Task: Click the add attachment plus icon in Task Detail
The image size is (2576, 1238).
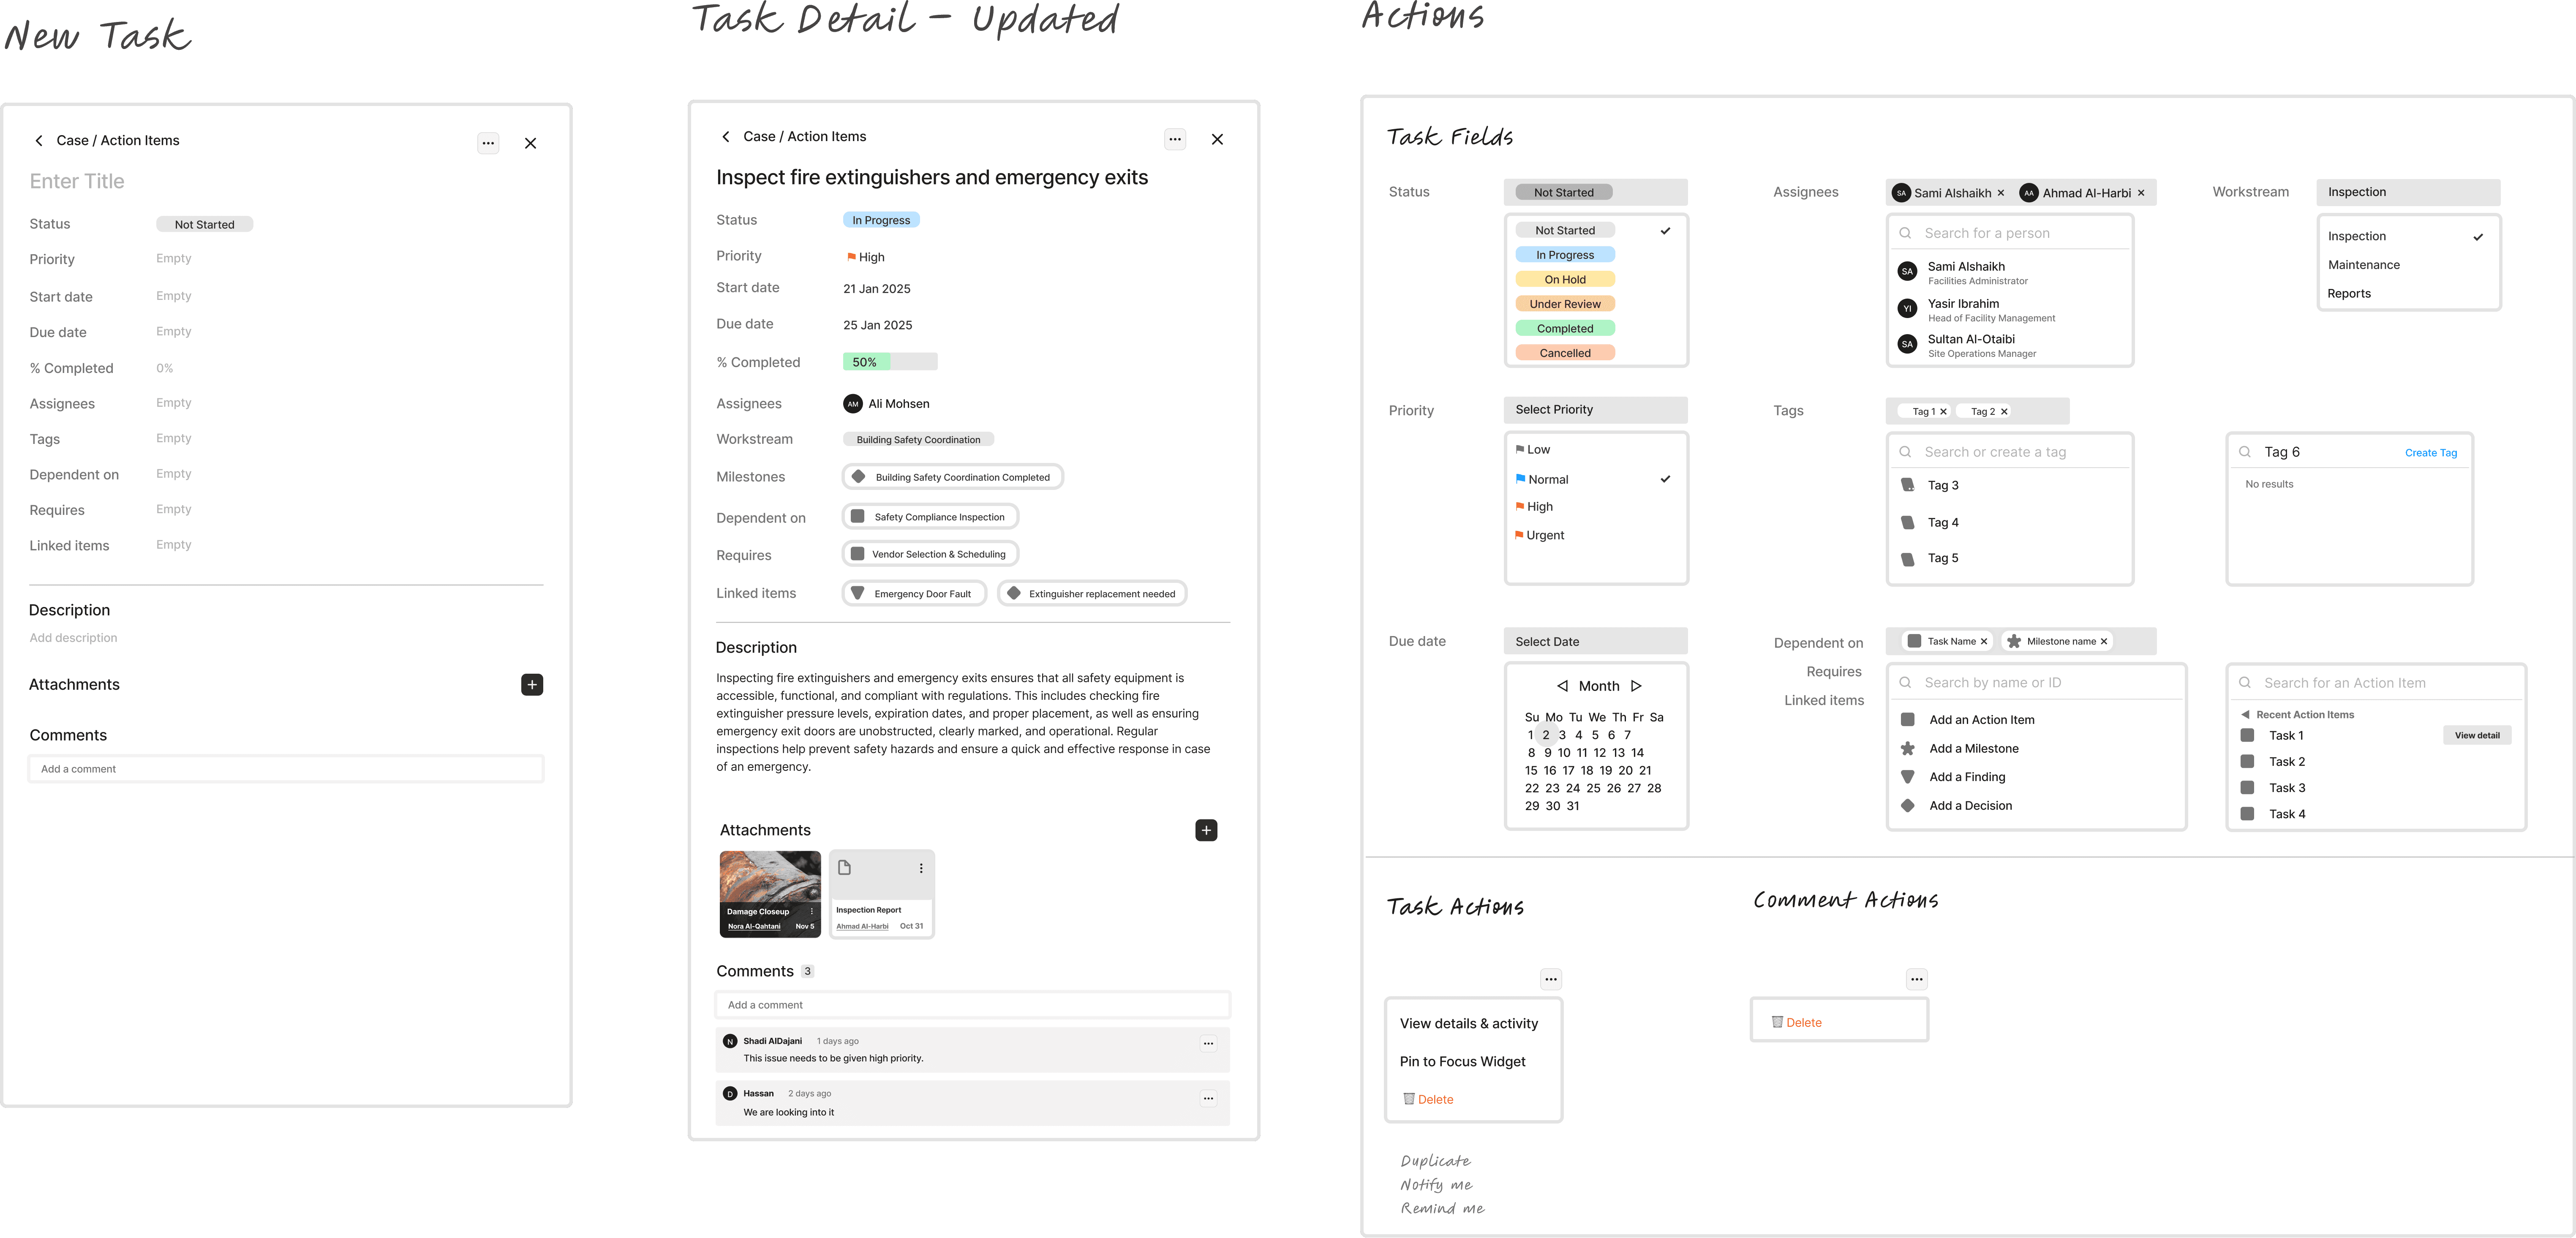Action: [x=1206, y=830]
